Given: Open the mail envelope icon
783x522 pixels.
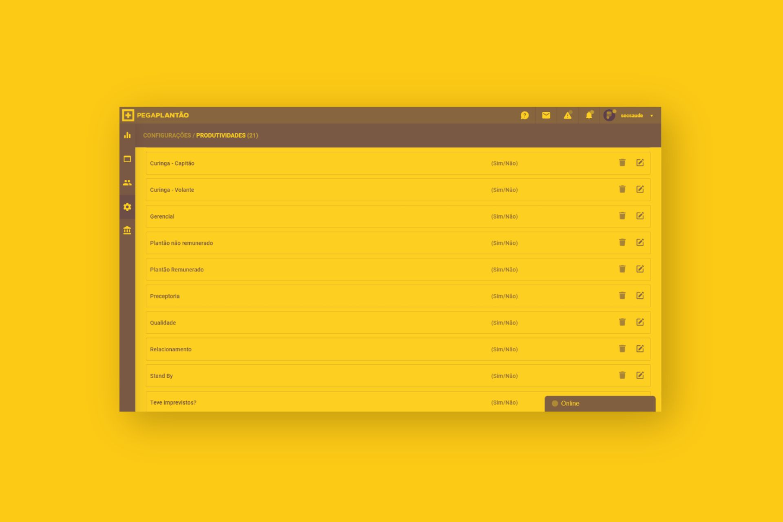Looking at the screenshot, I should pyautogui.click(x=546, y=115).
